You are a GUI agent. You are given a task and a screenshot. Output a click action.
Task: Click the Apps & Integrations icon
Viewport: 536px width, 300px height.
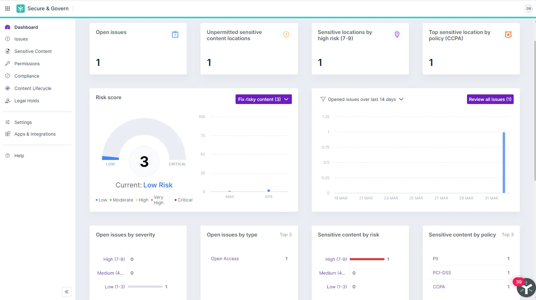8,134
